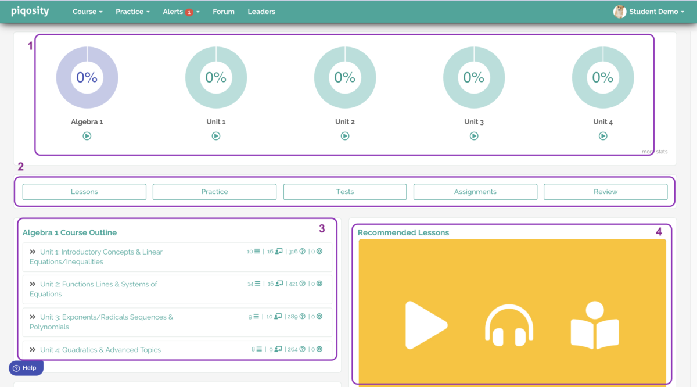The width and height of the screenshot is (697, 387).
Task: Click the play icon under Unit 4
Action: tap(602, 135)
